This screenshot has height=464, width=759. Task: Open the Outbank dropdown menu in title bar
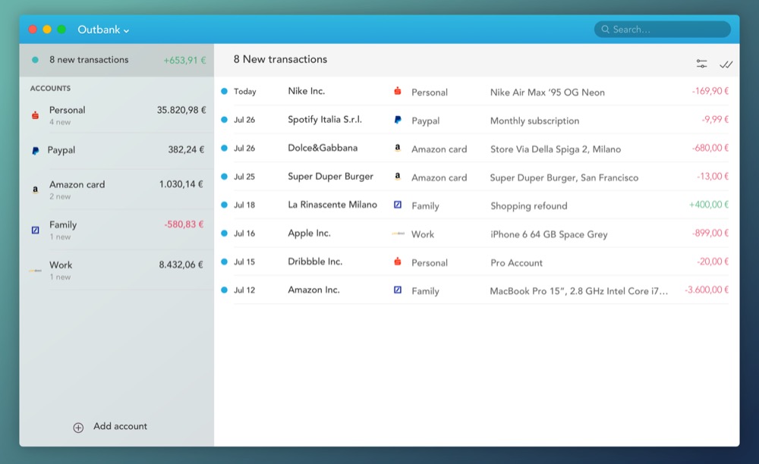[103, 30]
